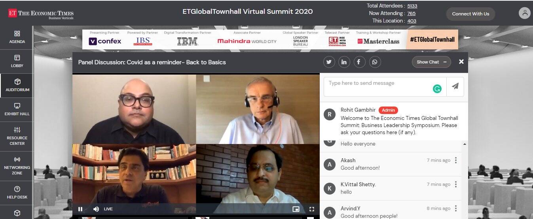This screenshot has height=219, width=533.
Task: Share the session through WhatsApp
Action: click(x=375, y=62)
